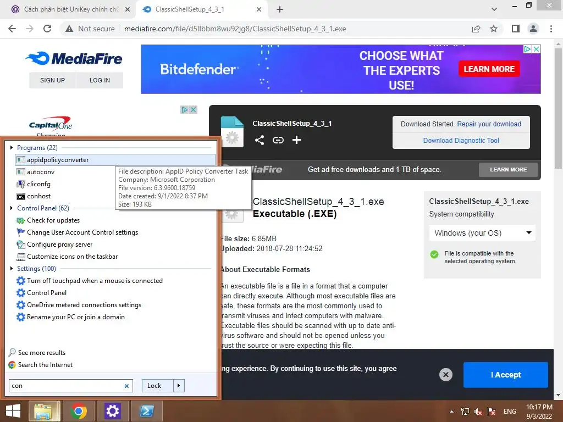The image size is (563, 422).
Task: Bookmark this page with star icon
Action: pos(494,29)
